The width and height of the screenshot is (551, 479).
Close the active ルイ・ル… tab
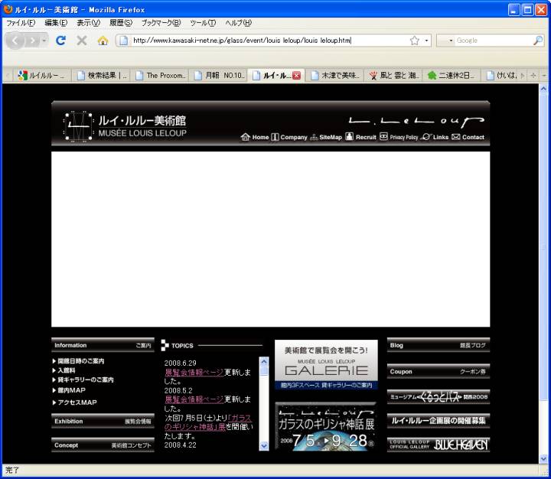(x=297, y=76)
